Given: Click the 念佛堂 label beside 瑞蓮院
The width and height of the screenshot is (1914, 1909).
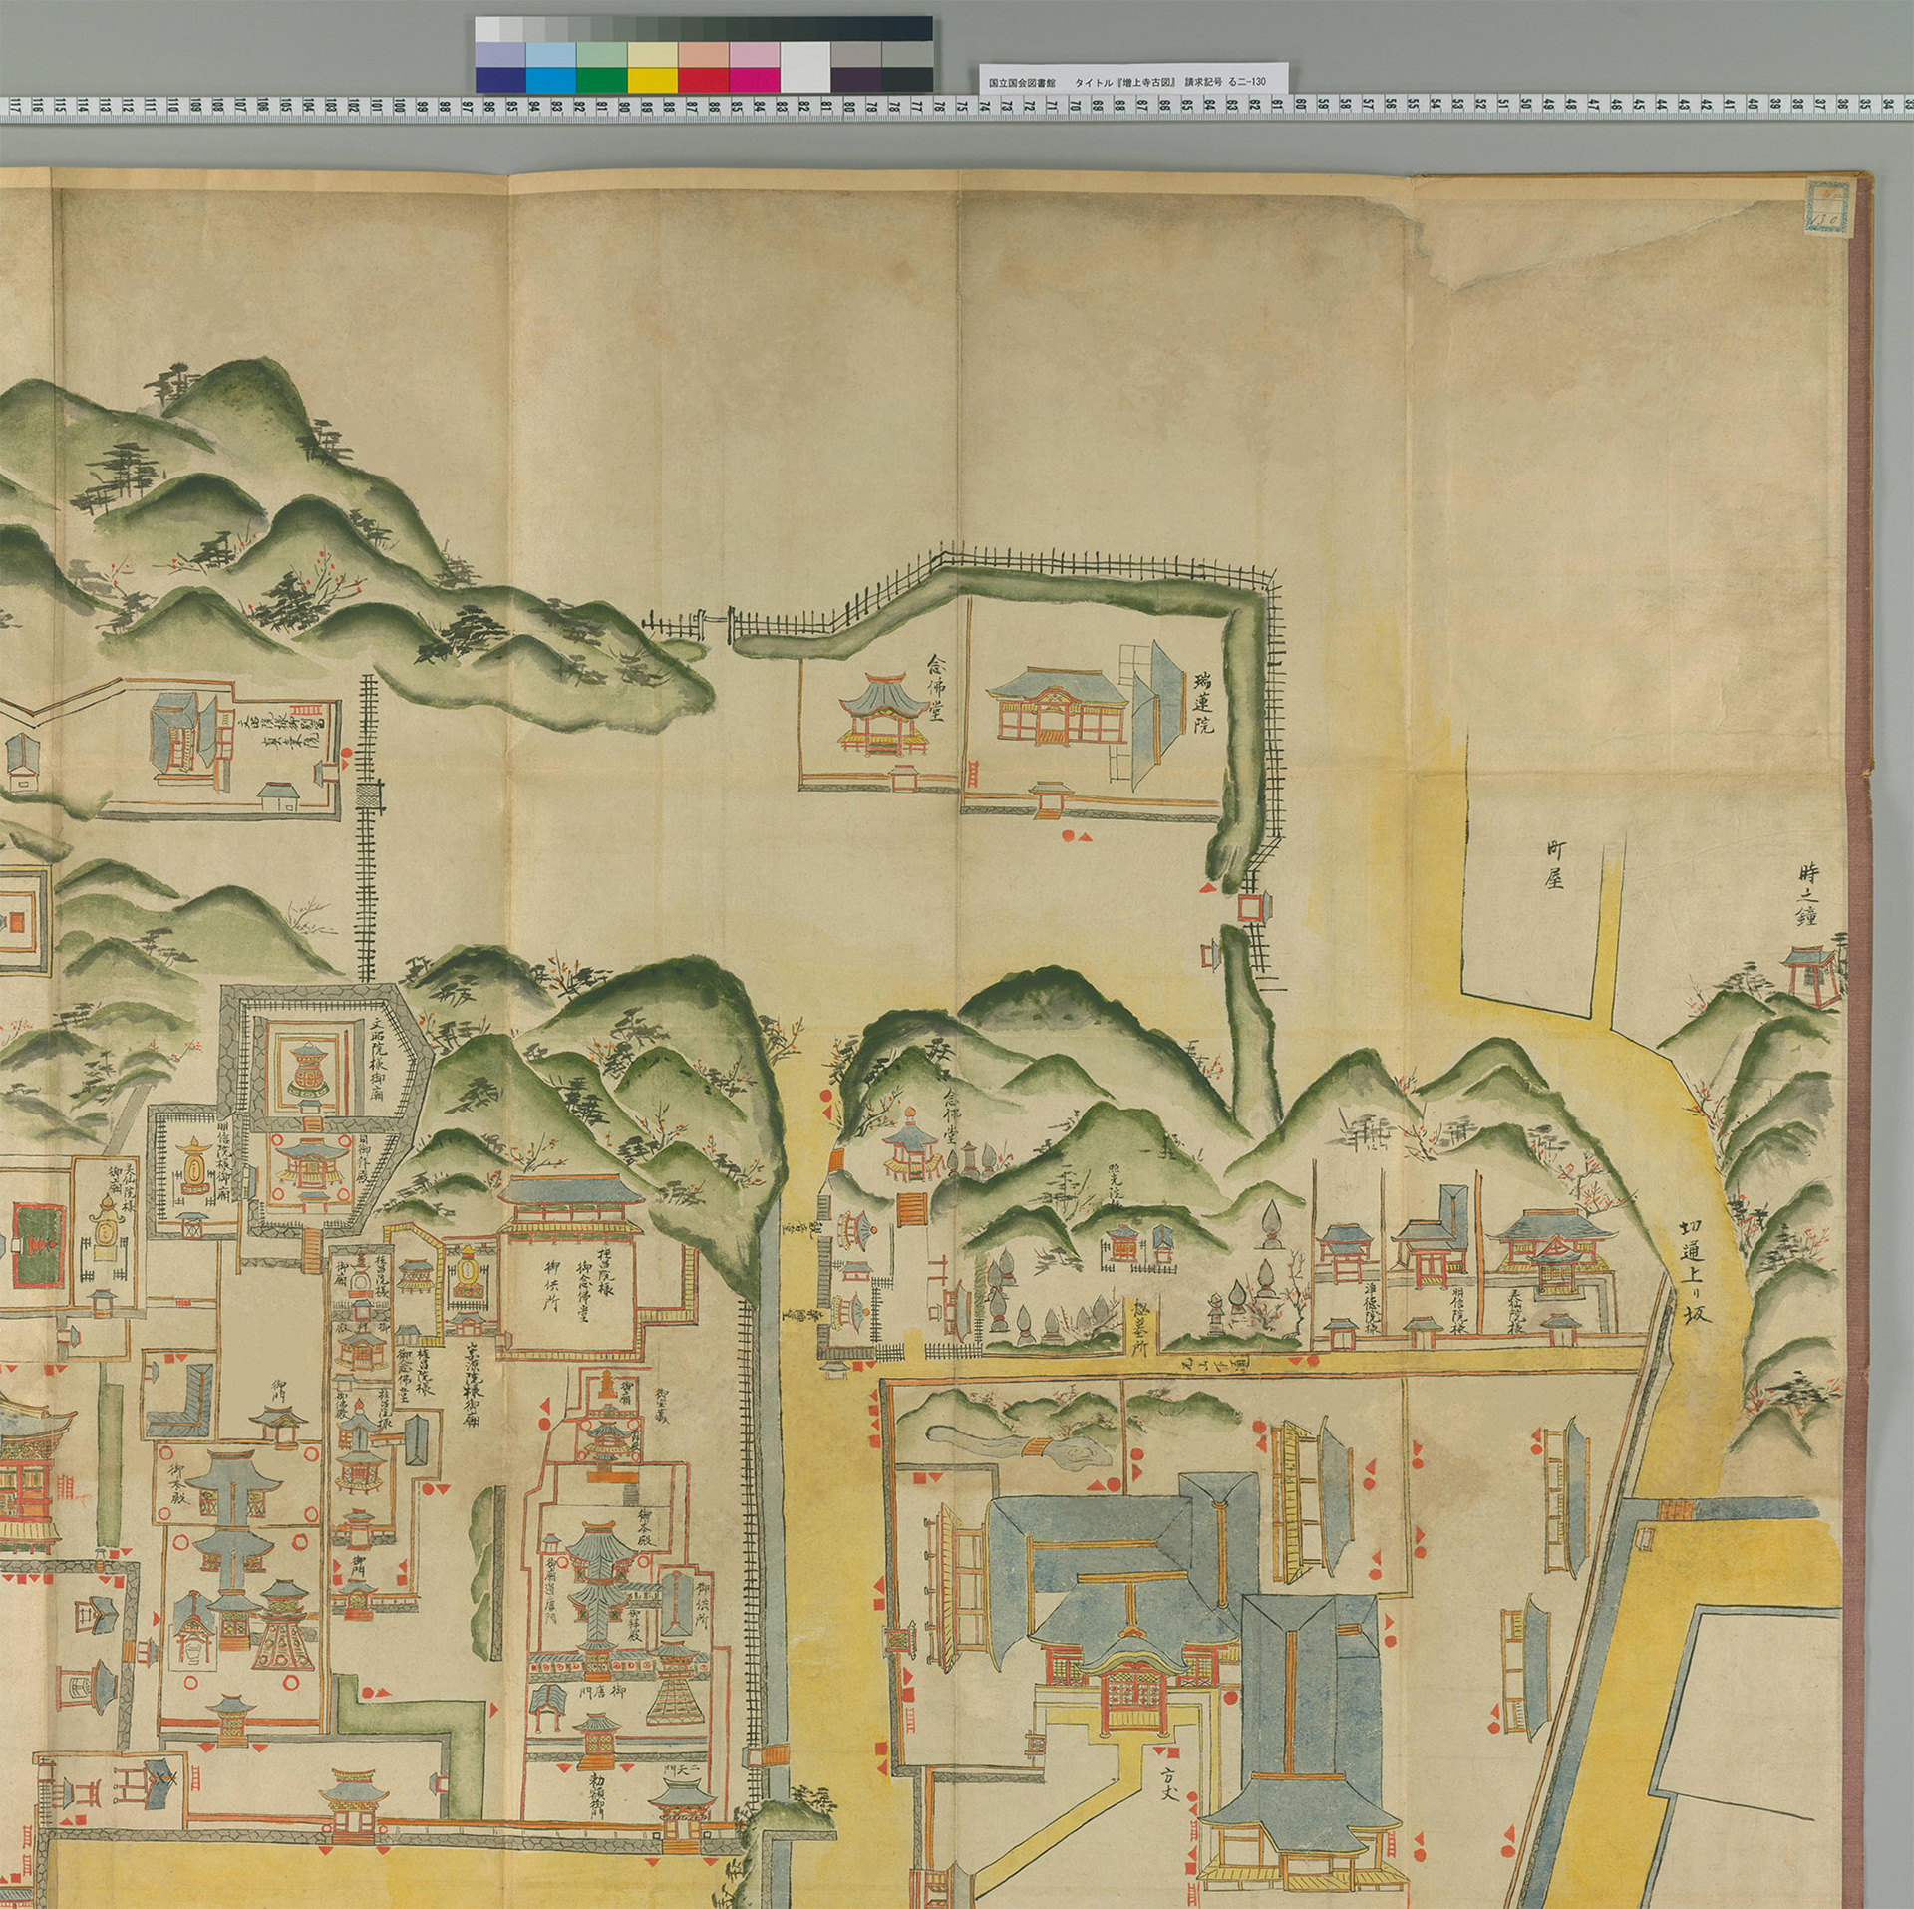Looking at the screenshot, I should [x=935, y=690].
